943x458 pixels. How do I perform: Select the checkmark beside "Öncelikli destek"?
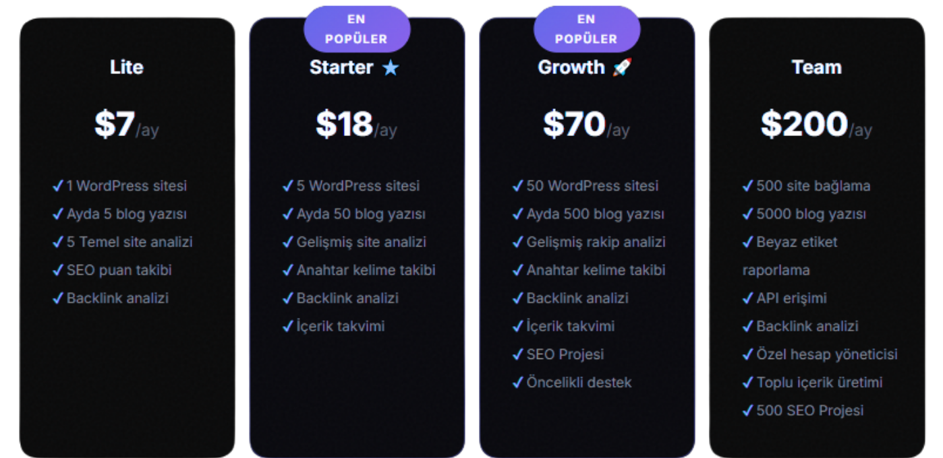[x=518, y=383]
